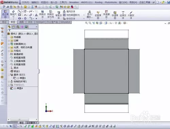This screenshot has width=170, height=129.
Task: Open the Trim Entities dropdown arrow
Action: [x=42, y=19]
